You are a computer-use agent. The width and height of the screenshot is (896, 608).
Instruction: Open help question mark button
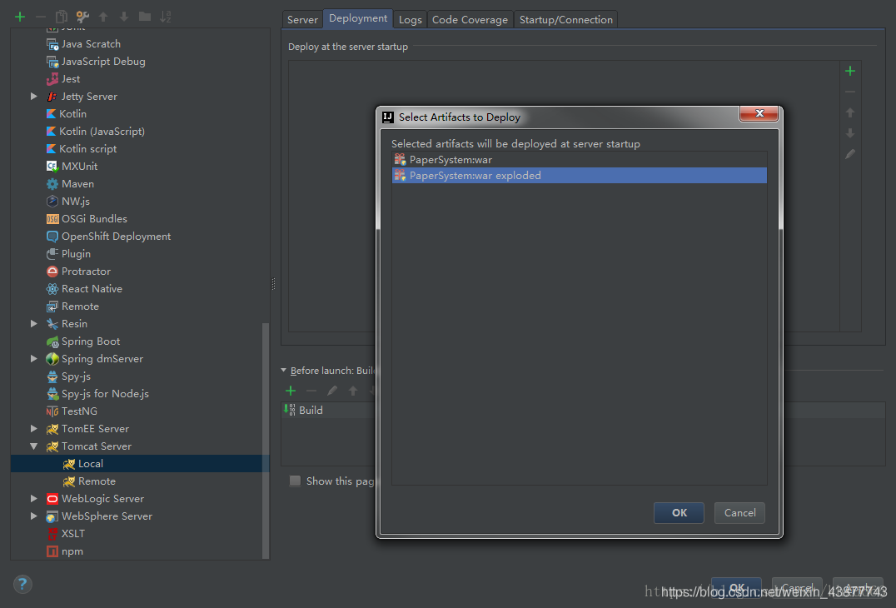click(22, 584)
